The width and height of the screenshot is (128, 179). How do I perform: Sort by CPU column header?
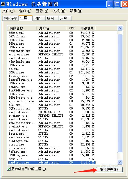pos(71,28)
